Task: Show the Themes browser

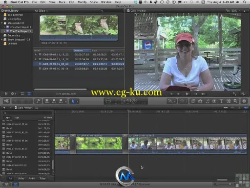Action: (x=235, y=101)
